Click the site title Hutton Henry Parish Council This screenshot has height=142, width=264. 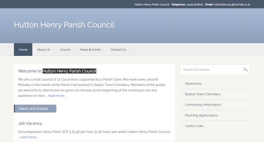[64, 25]
